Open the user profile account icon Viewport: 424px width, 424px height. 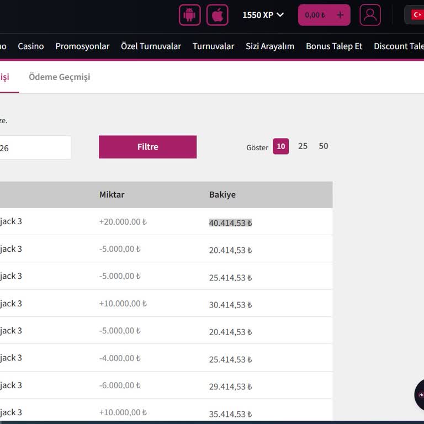click(370, 15)
